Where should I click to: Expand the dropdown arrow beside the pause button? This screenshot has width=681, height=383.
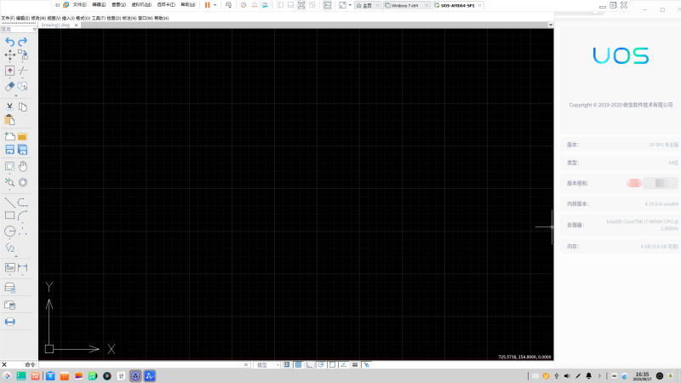[215, 5]
